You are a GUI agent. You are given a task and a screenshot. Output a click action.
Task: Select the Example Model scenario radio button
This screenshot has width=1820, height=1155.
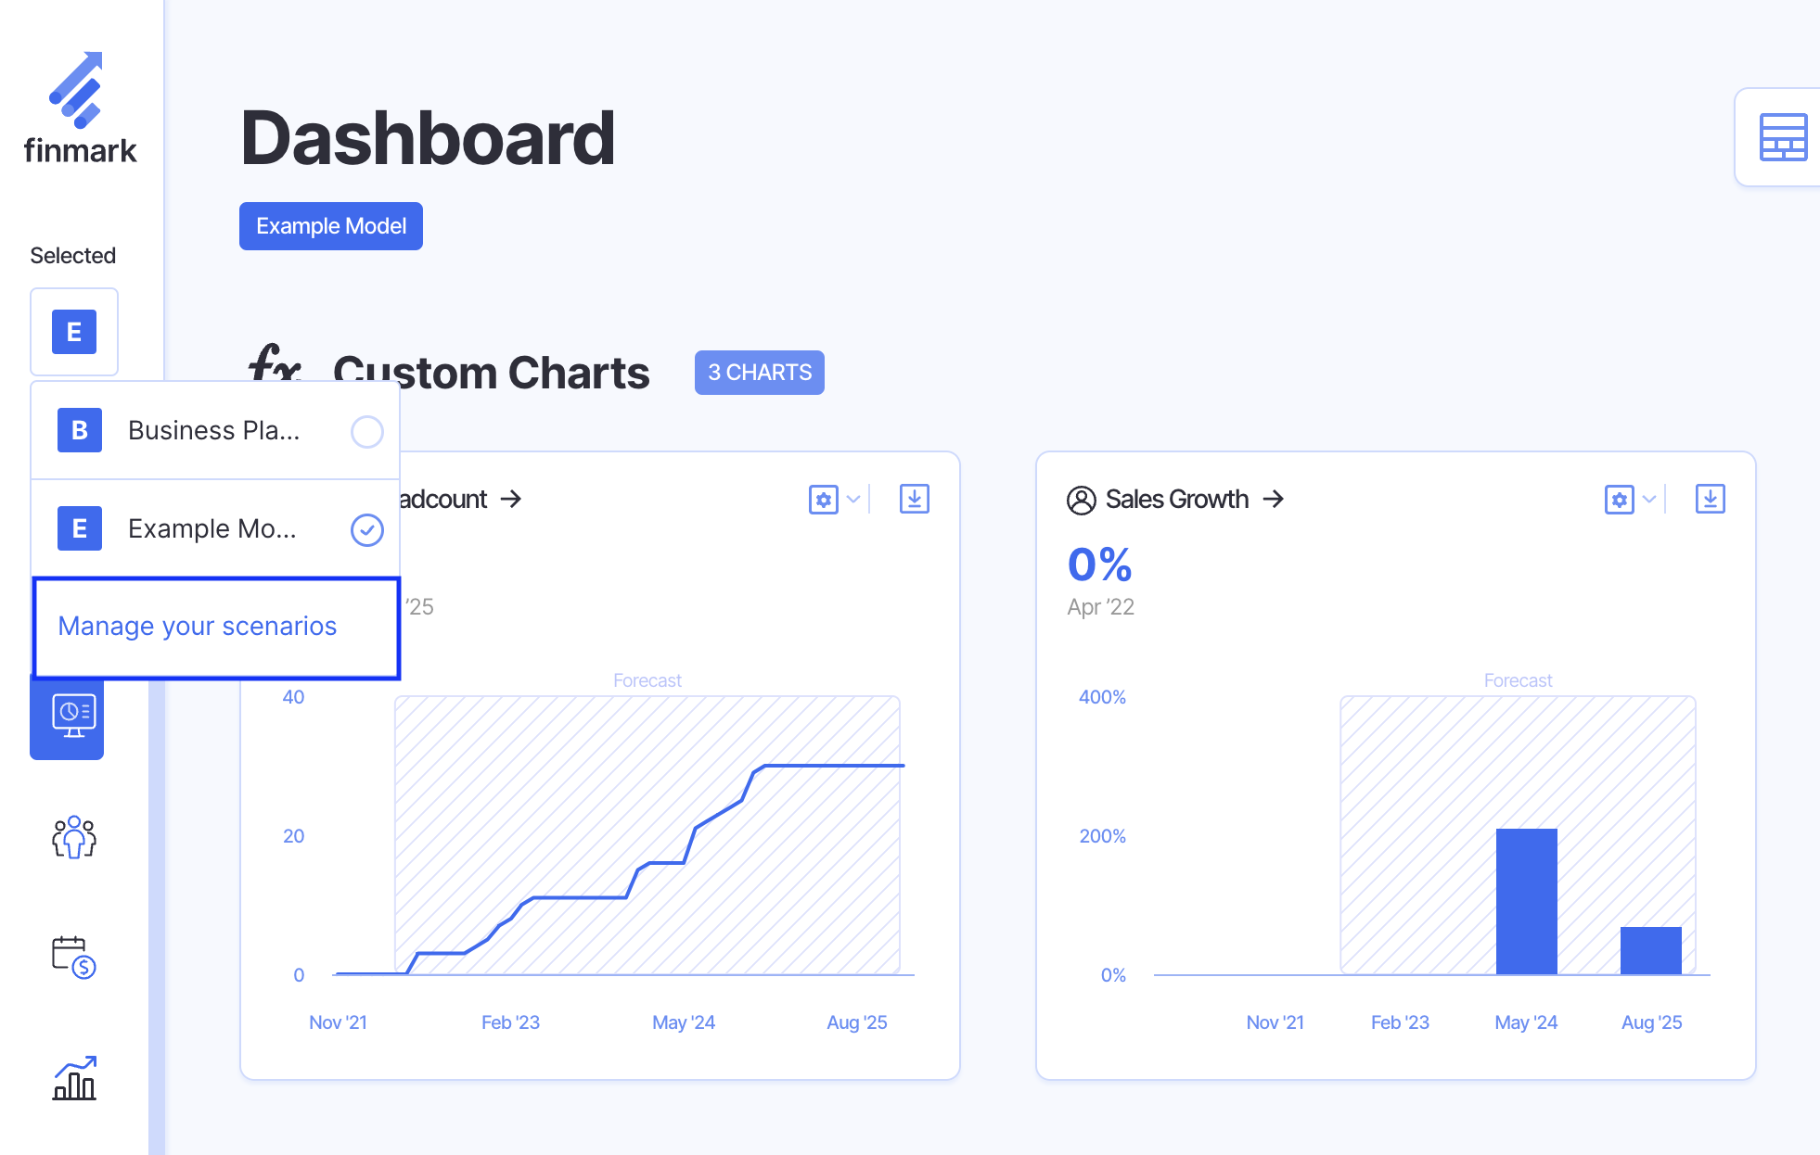(366, 529)
